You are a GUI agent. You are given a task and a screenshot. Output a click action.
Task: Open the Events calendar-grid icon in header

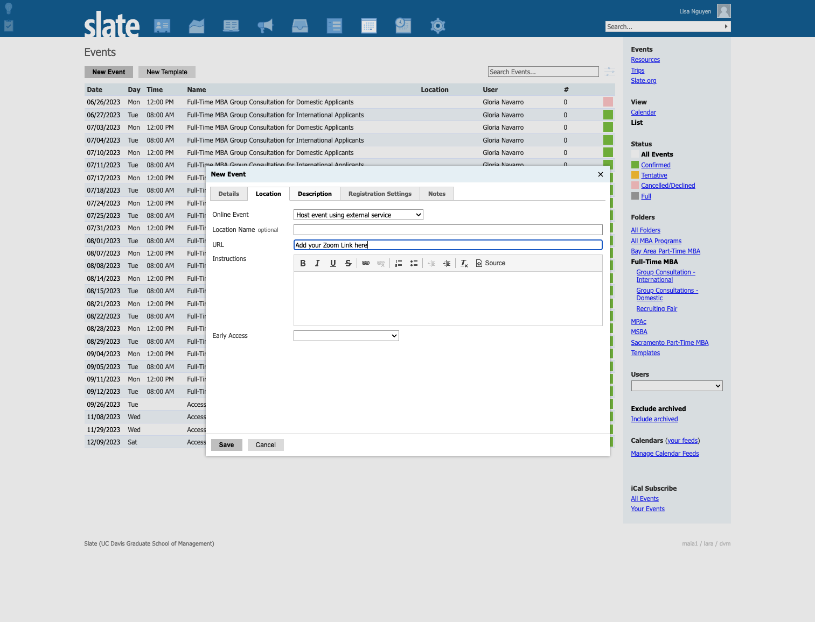369,26
